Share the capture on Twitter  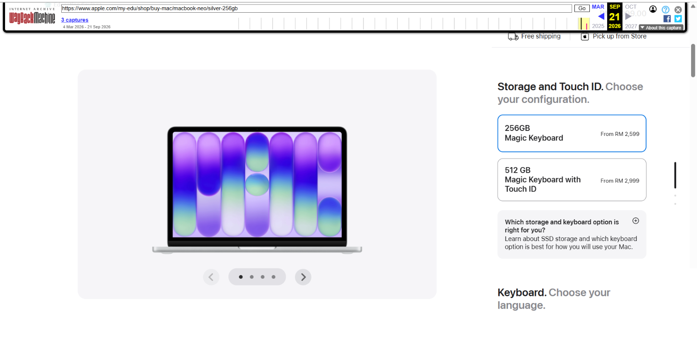tap(678, 19)
